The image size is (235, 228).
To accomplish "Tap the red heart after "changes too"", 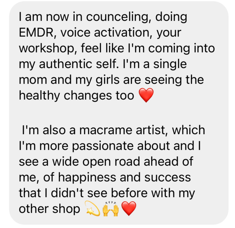I will [146, 95].
